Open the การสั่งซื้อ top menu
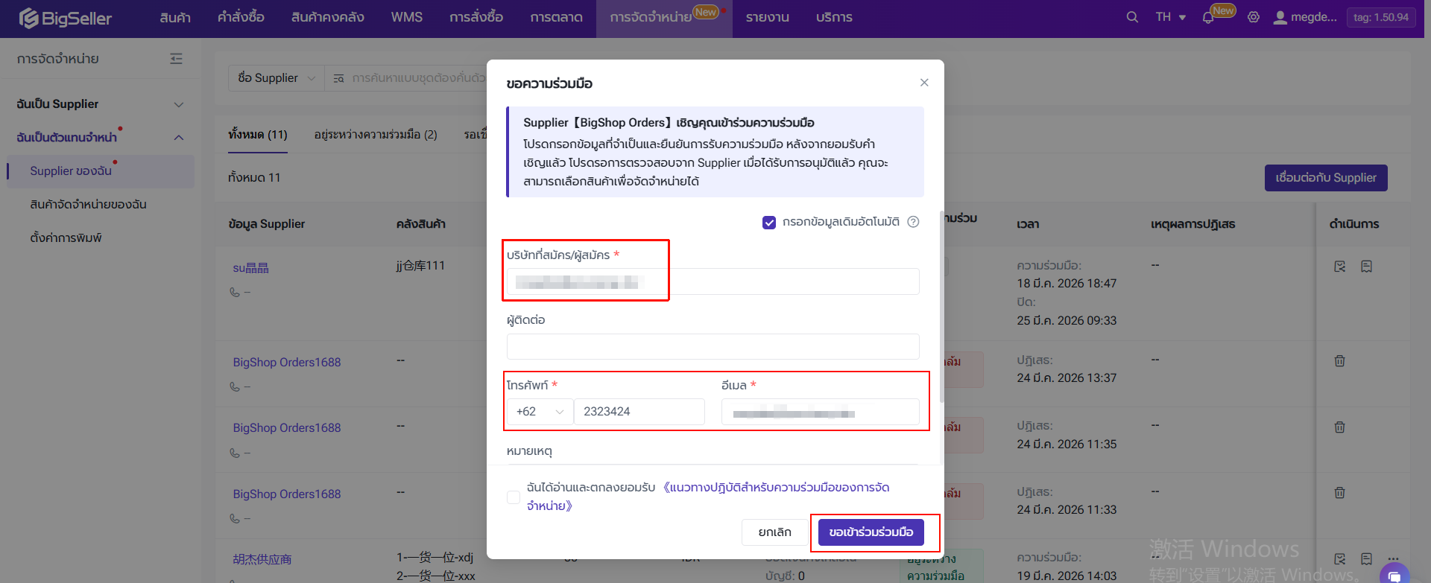 pyautogui.click(x=476, y=17)
